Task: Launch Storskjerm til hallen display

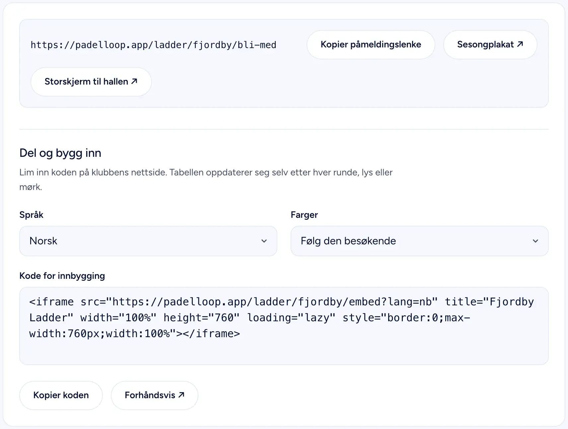Action: (91, 82)
